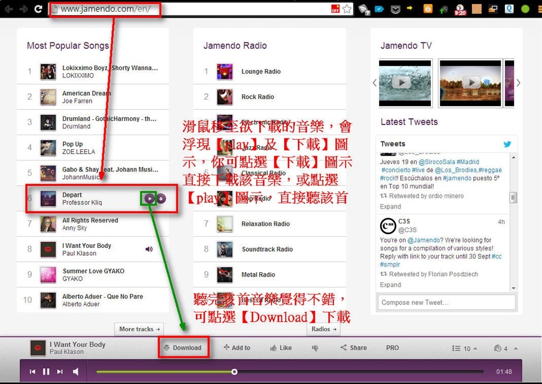The width and height of the screenshot is (542, 384).
Task: Click the red OFF extension icon in address bar
Action: 335,9
